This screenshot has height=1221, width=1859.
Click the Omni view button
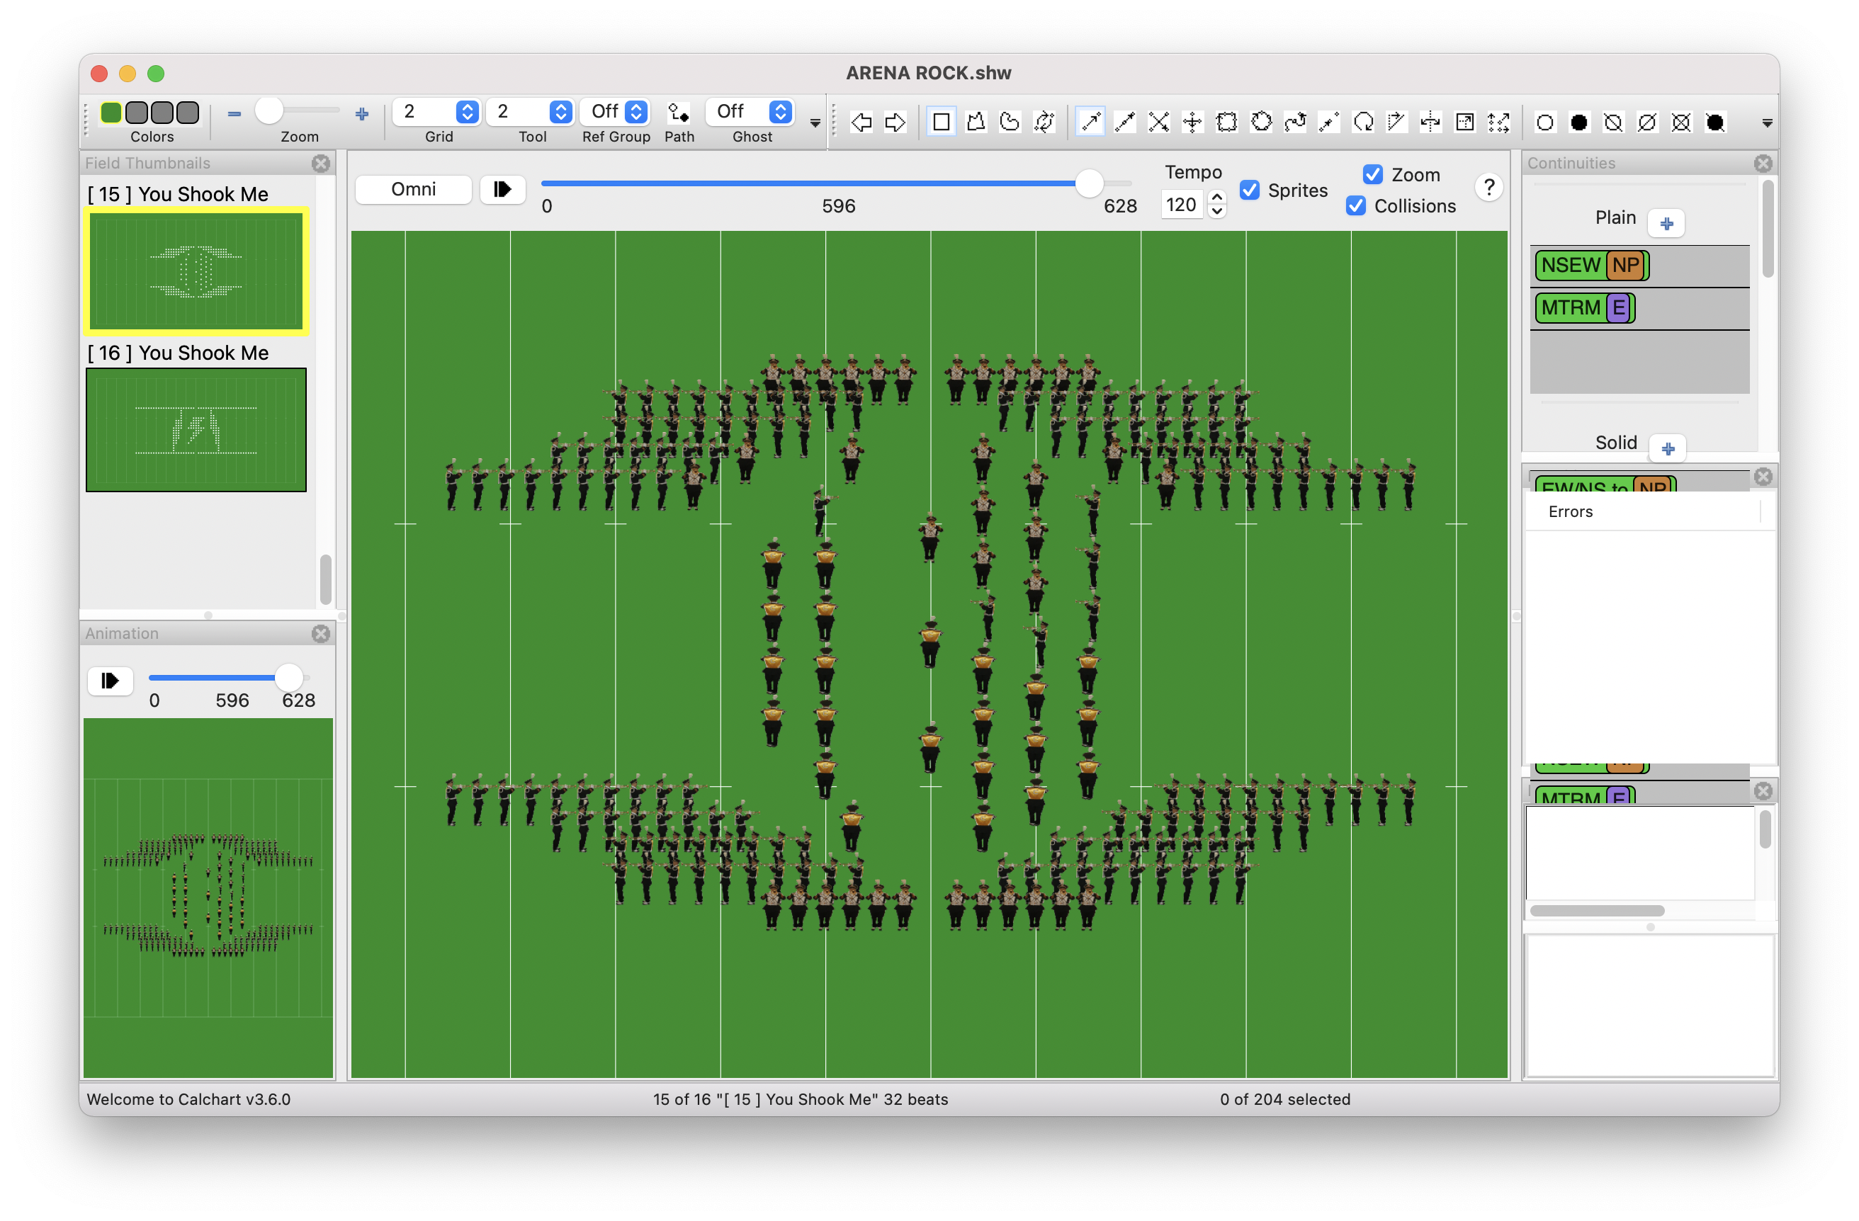point(413,189)
